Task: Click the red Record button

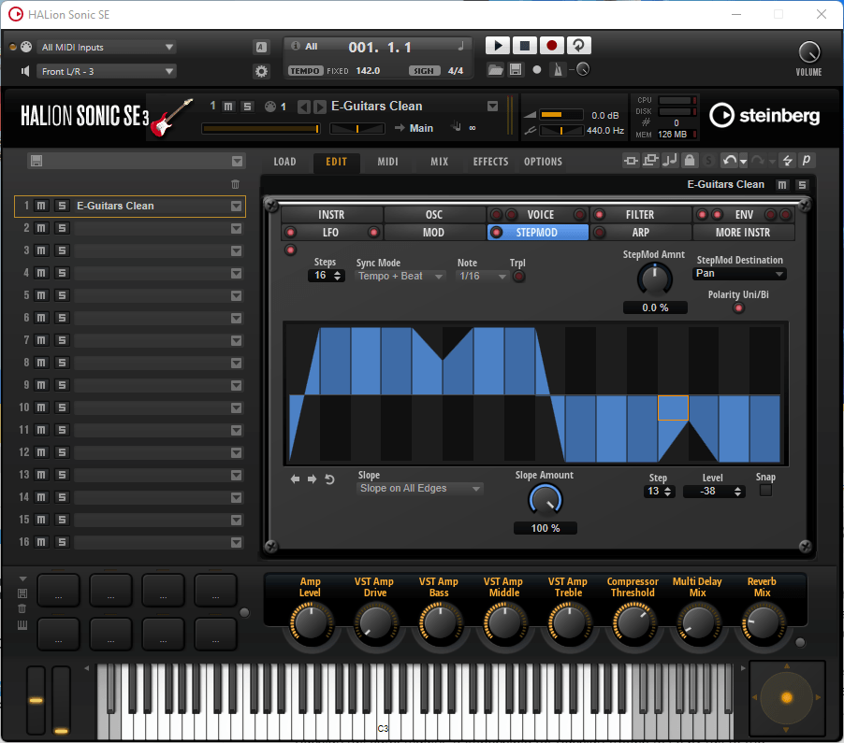Action: click(551, 46)
